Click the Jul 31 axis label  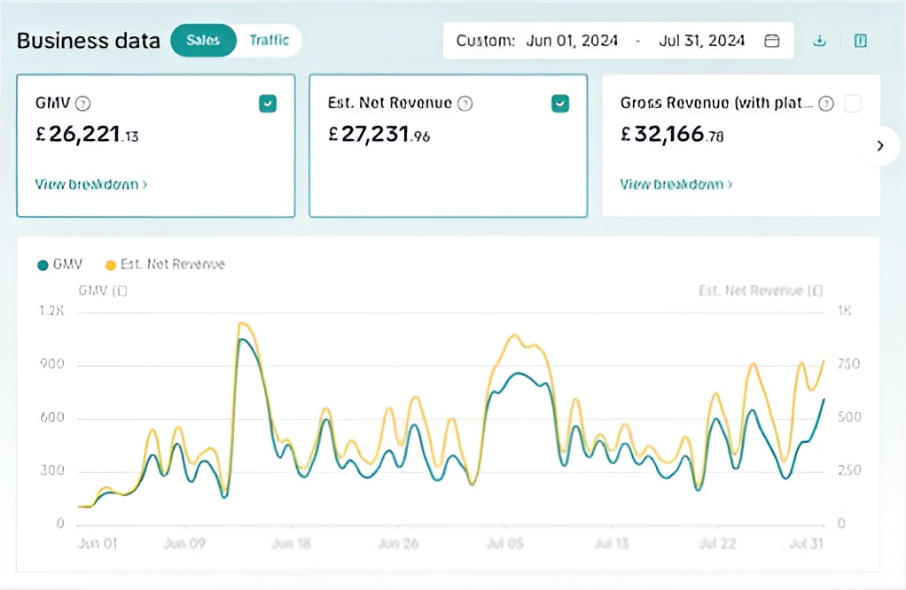tap(806, 543)
